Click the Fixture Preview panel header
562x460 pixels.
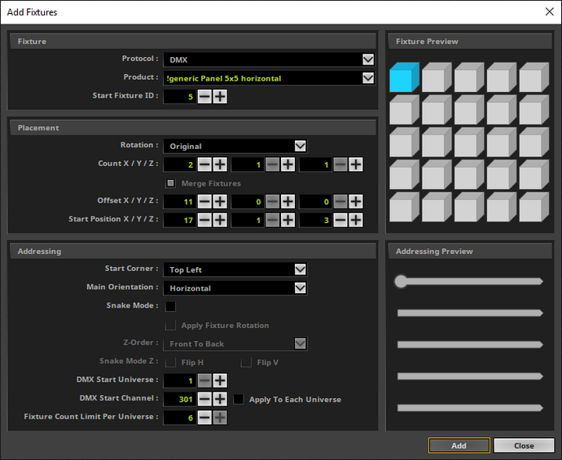(x=470, y=42)
